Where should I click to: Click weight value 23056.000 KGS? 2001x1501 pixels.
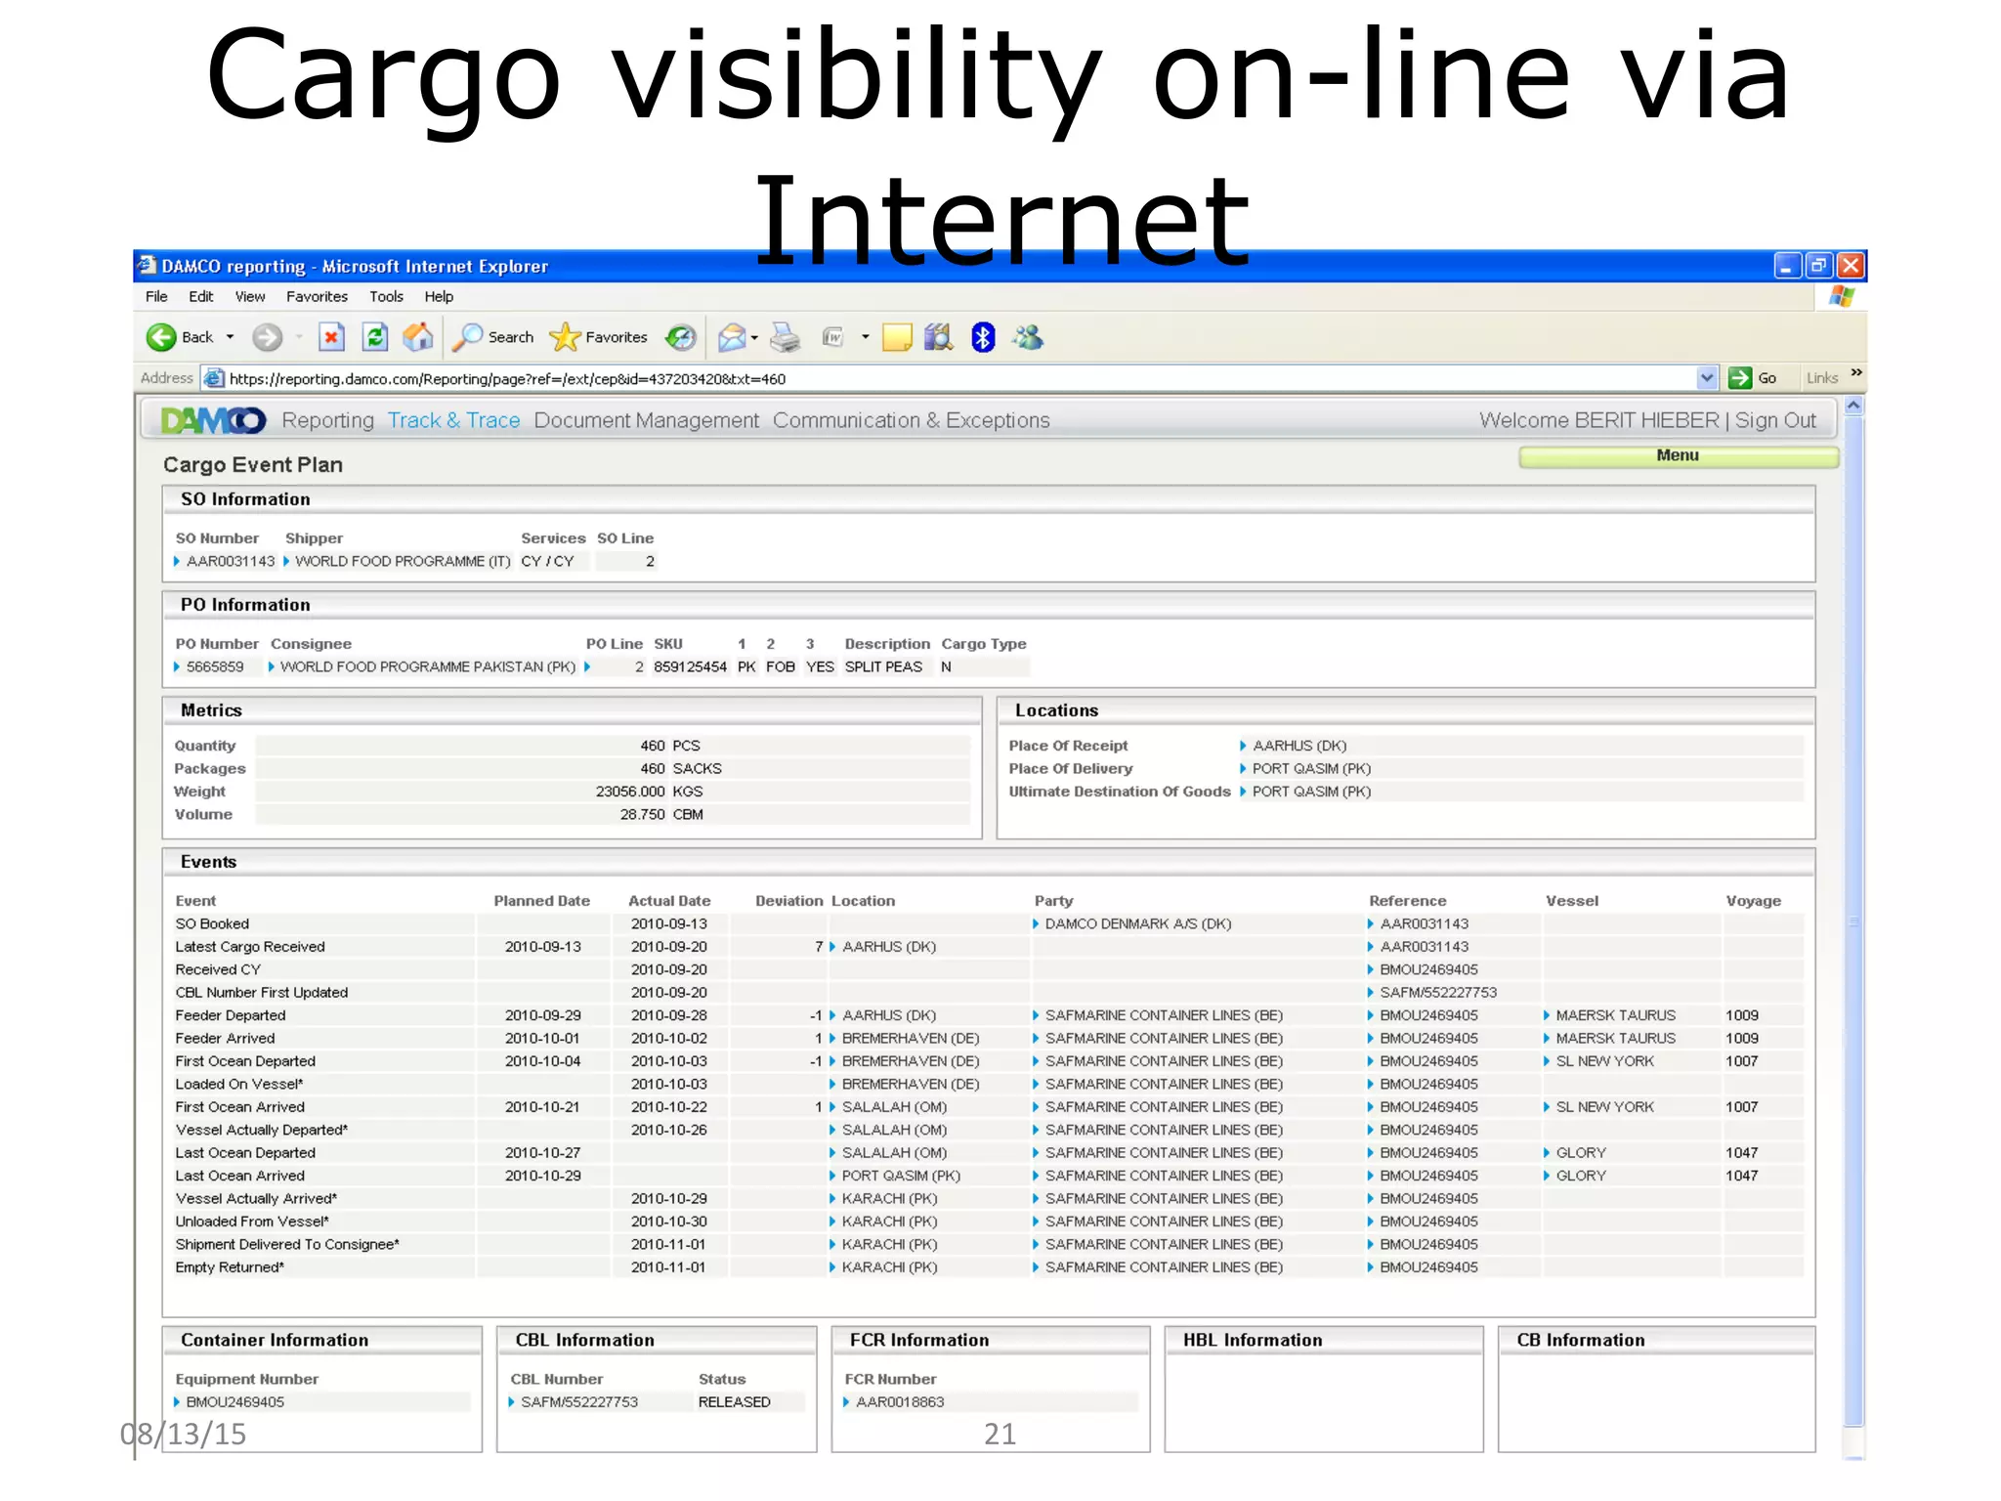[x=649, y=792]
